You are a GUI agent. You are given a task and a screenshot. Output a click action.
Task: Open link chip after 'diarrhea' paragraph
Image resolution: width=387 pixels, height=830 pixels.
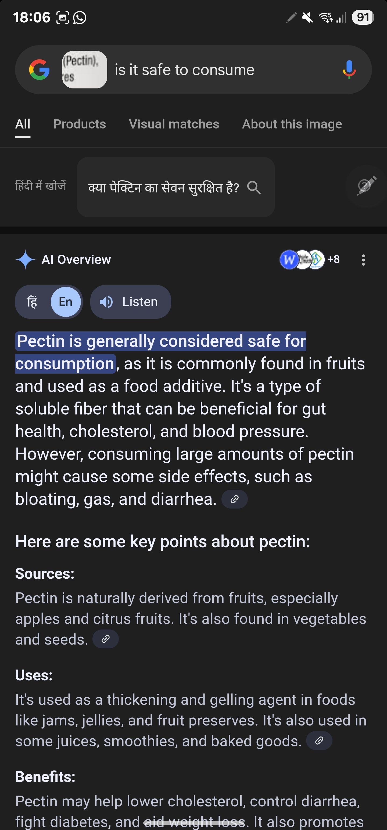point(235,499)
